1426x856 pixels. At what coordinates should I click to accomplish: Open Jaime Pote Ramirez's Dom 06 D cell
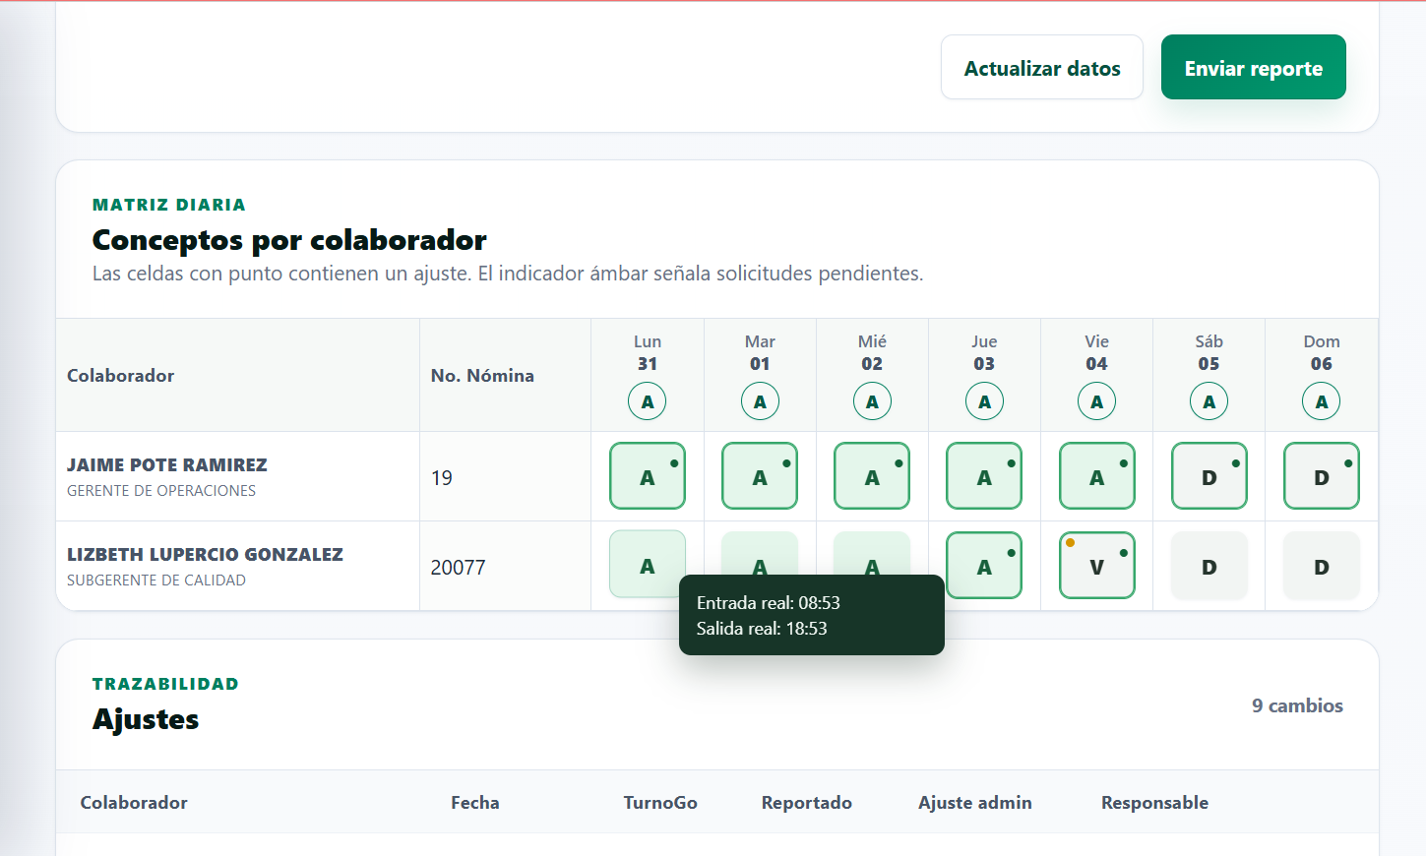[x=1321, y=476]
